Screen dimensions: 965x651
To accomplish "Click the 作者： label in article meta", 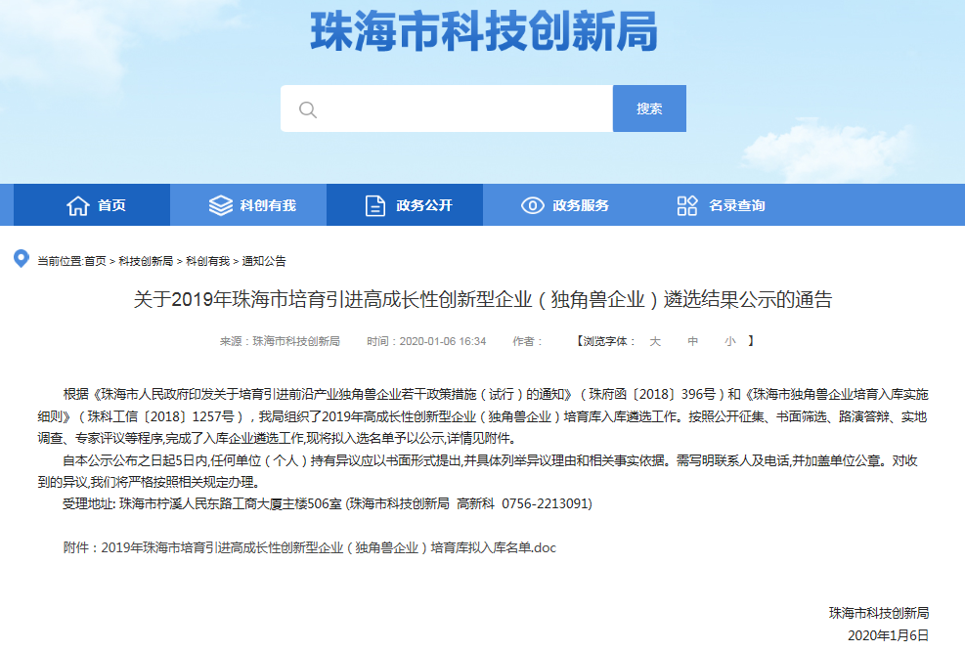I will tap(527, 341).
